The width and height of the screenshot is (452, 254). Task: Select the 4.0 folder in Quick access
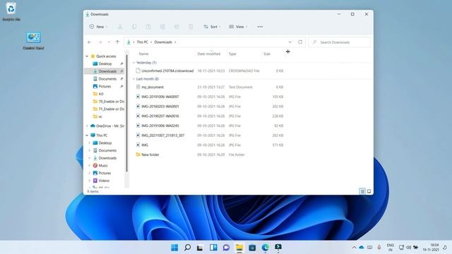pos(100,94)
